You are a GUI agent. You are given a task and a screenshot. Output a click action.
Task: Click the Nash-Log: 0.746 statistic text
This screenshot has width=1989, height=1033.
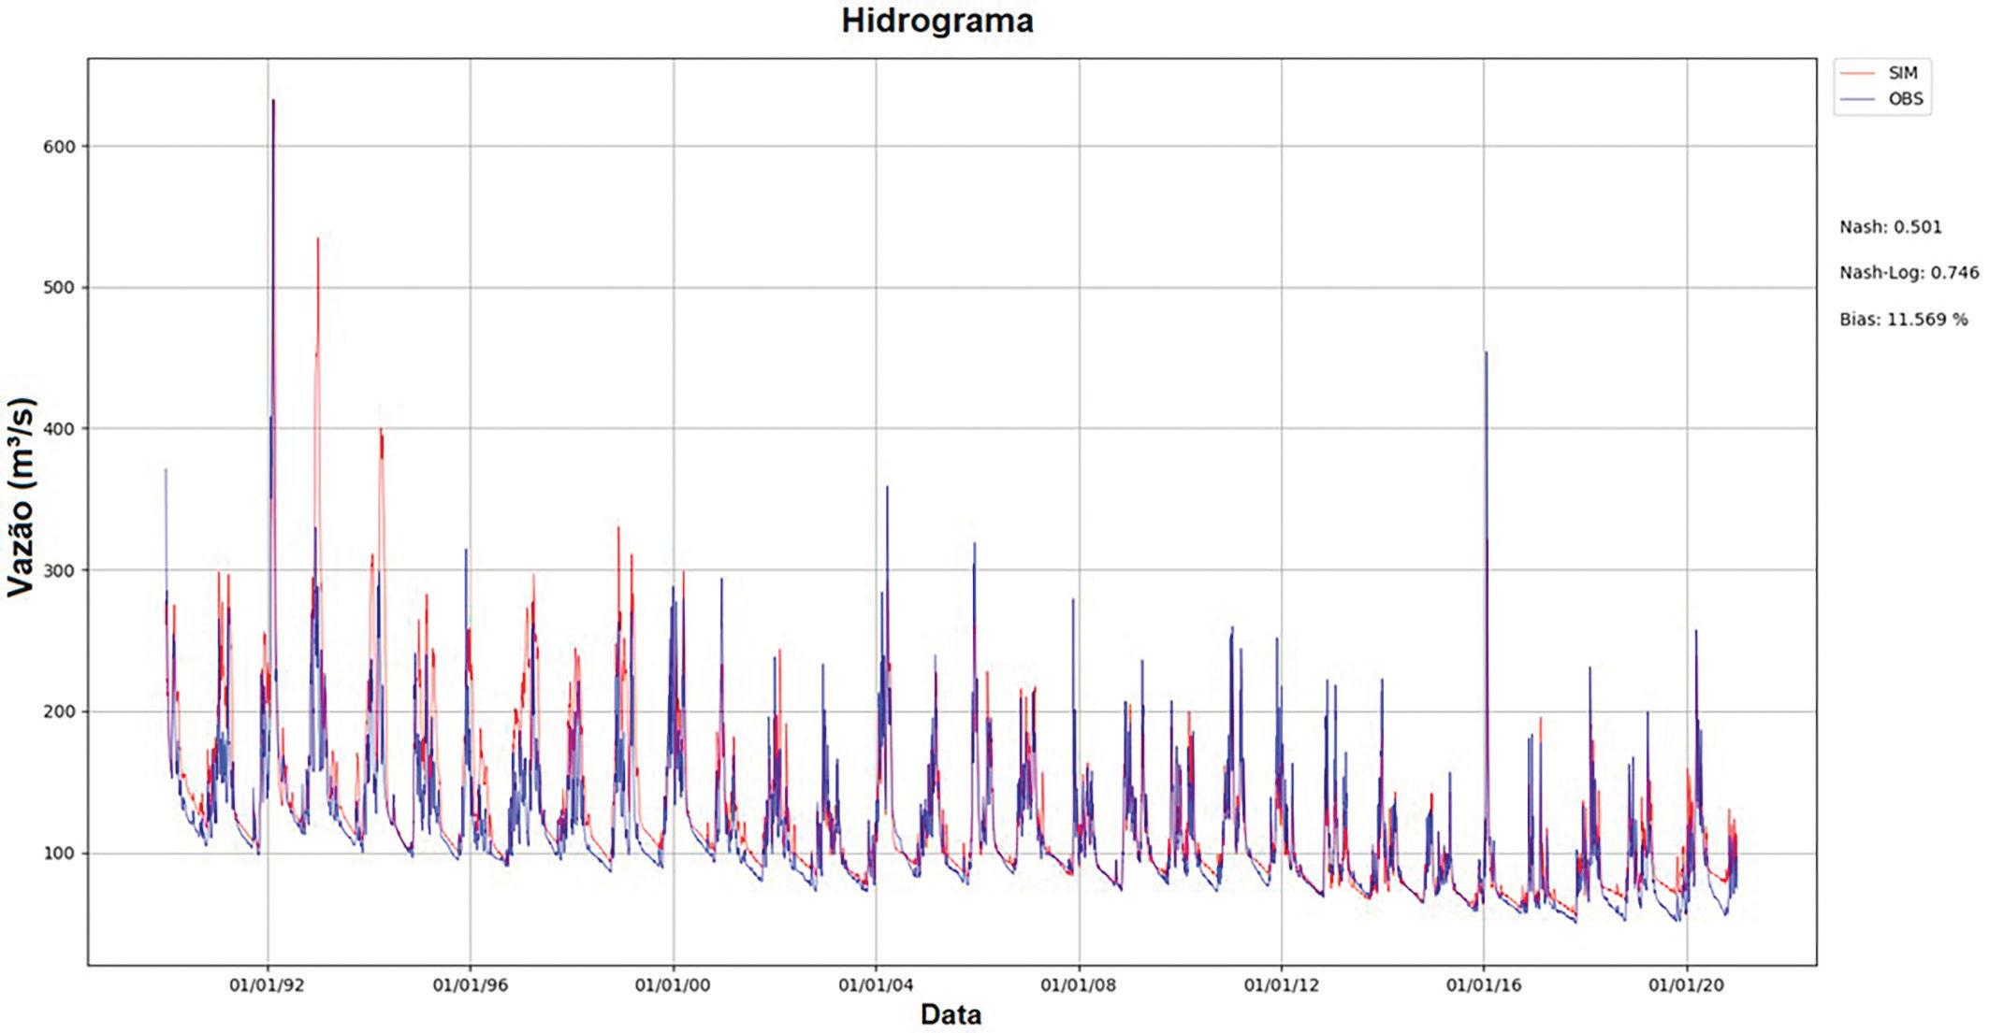click(1909, 273)
